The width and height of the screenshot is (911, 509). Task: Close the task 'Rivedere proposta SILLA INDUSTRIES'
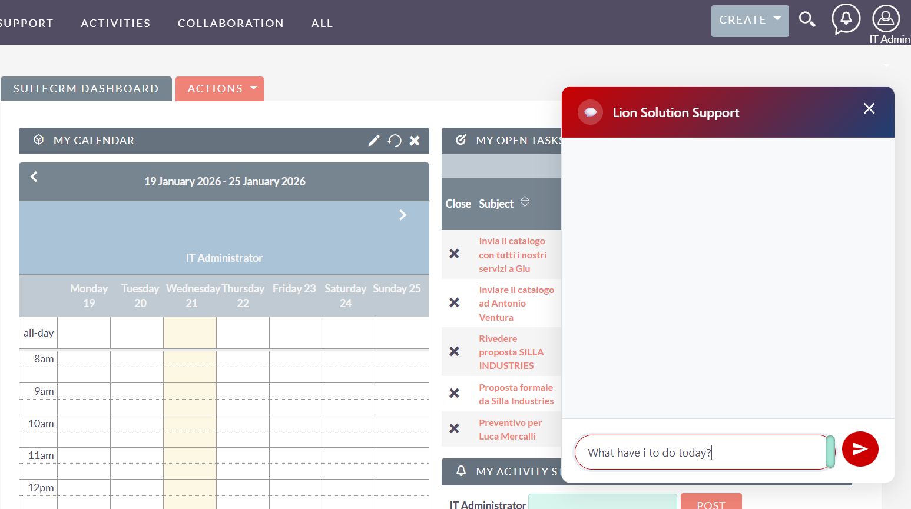454,351
